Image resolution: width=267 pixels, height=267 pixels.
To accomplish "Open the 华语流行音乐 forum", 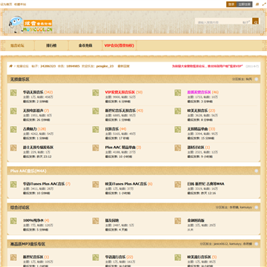I will 116,257.
